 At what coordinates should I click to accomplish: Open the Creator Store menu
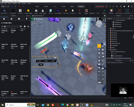point(6,23)
